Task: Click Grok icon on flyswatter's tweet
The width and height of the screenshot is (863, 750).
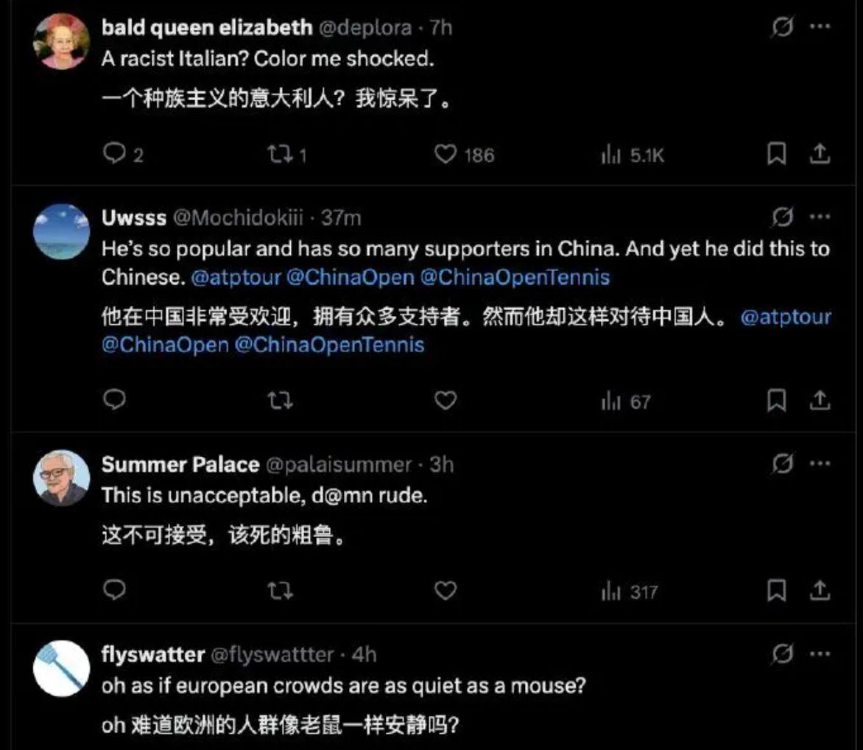Action: [x=782, y=654]
